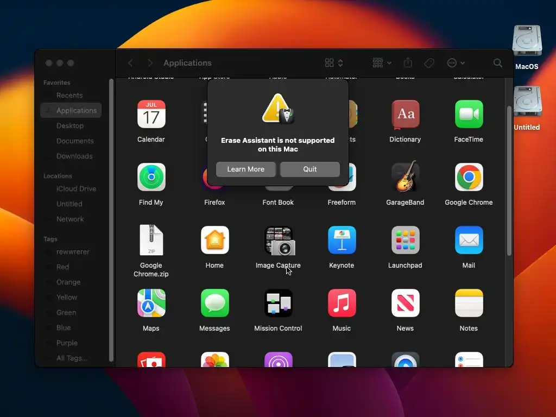Open the More actions ellipsis dropdown
Image resolution: width=556 pixels, height=417 pixels.
point(456,63)
